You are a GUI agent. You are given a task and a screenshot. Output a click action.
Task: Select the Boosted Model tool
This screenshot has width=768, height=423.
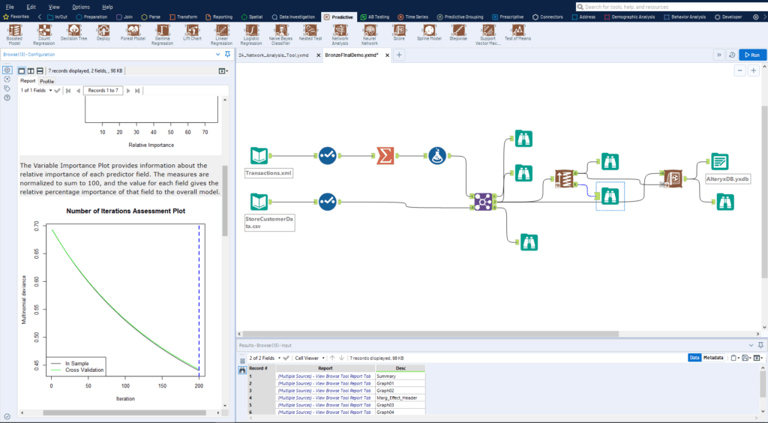pyautogui.click(x=13, y=30)
